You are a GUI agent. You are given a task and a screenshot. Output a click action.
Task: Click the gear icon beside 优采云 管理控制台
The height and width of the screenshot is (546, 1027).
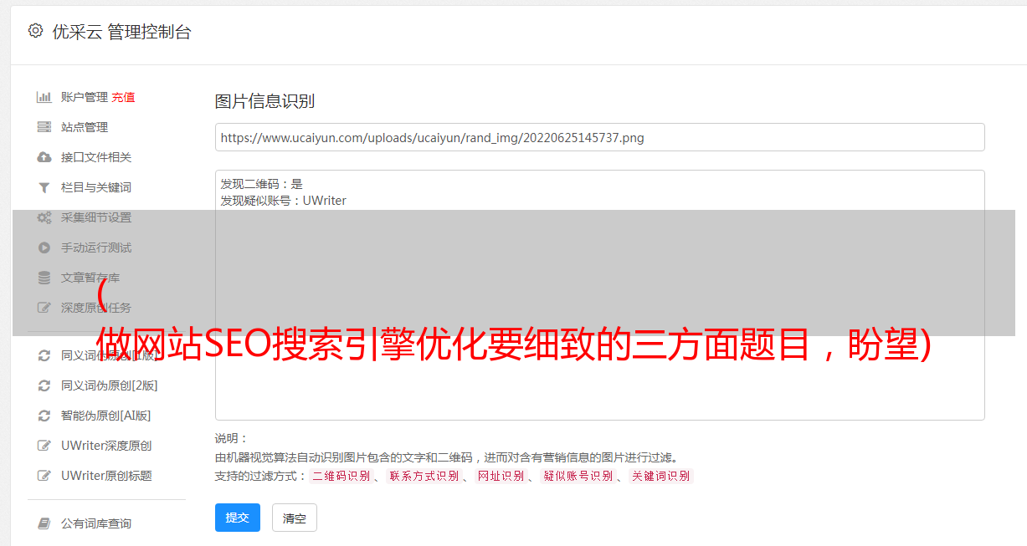pos(35,31)
